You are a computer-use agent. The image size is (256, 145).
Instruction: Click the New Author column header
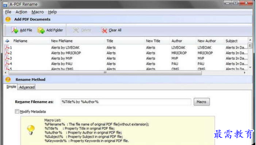click(207, 41)
